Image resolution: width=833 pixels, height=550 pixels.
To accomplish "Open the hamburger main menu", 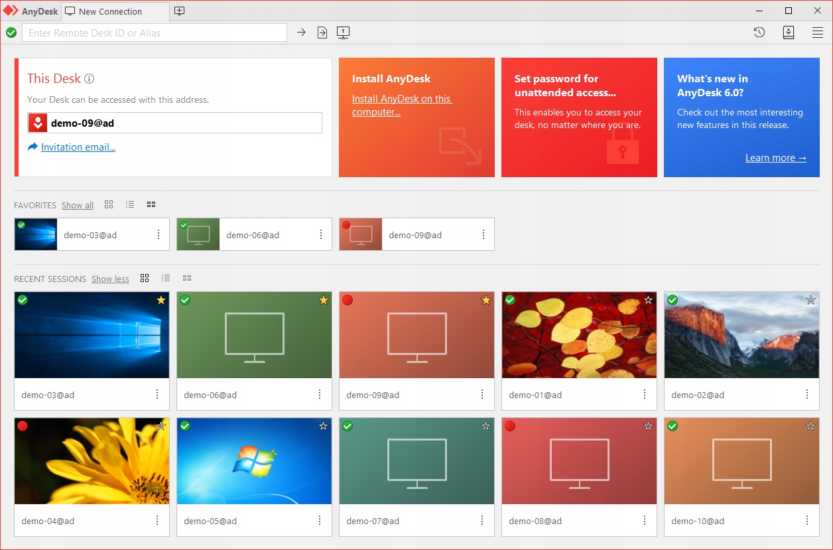I will 818,33.
